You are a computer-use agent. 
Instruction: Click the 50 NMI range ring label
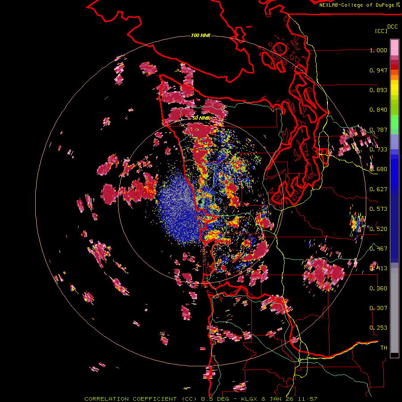click(x=201, y=118)
